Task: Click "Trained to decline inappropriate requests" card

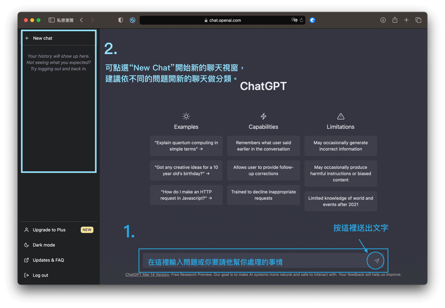Action: coord(263,195)
